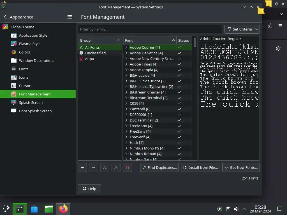
Task: Sort by the Group column header
Action: pyautogui.click(x=100, y=40)
